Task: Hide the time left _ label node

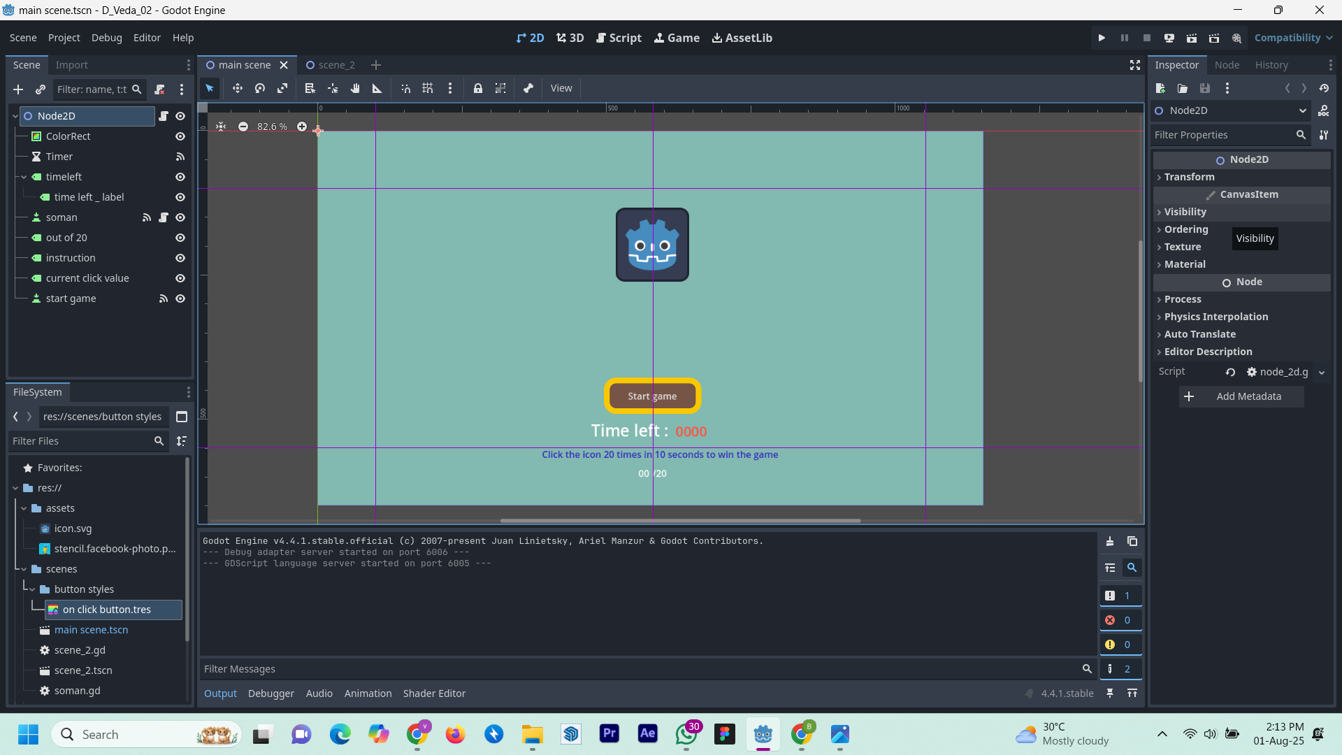Action: pyautogui.click(x=180, y=197)
